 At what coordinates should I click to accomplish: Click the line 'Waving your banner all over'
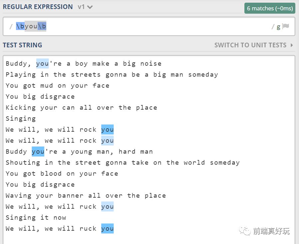(86, 196)
